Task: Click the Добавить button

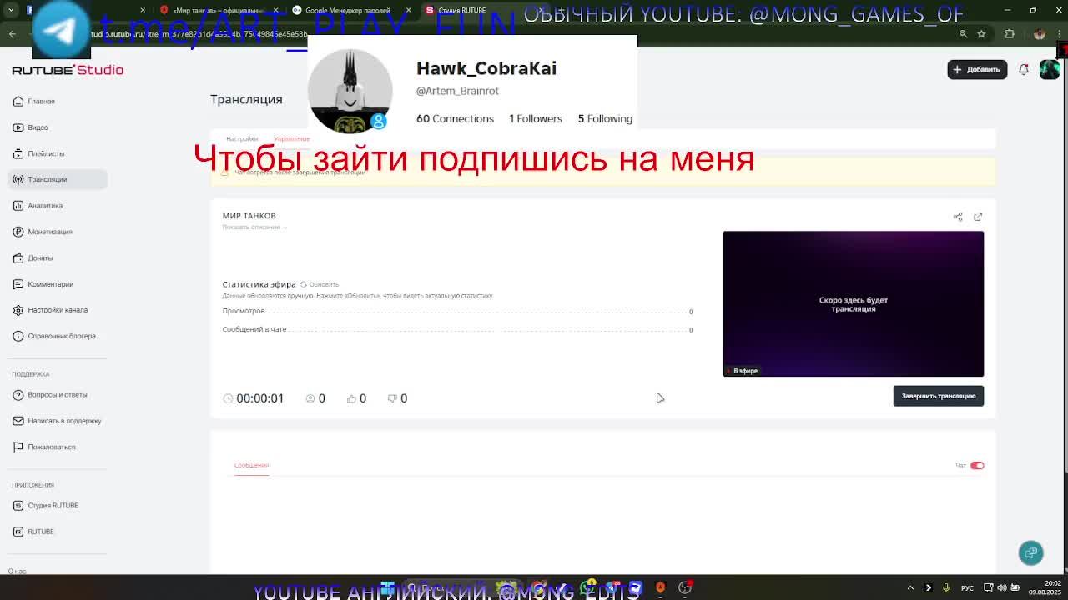Action: point(977,69)
